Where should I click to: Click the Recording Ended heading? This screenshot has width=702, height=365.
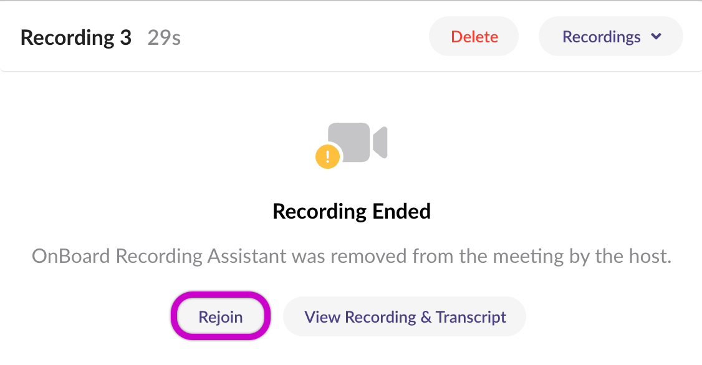[x=352, y=211]
